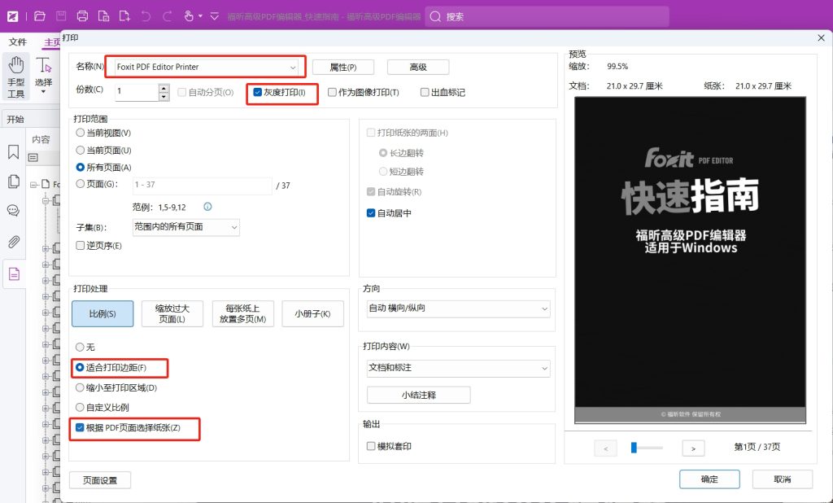Click the new blank page plus icon
833x503 pixels.
[124, 16]
